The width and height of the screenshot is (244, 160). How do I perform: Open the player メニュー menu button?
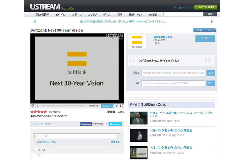[107, 106]
